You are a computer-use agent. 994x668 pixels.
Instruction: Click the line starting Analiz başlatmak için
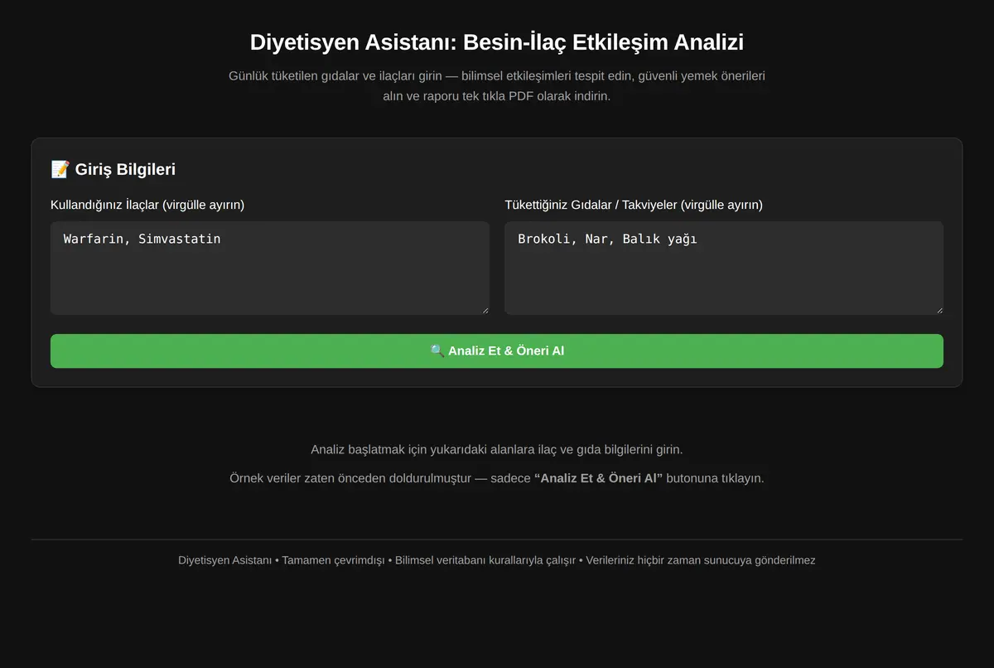point(497,449)
